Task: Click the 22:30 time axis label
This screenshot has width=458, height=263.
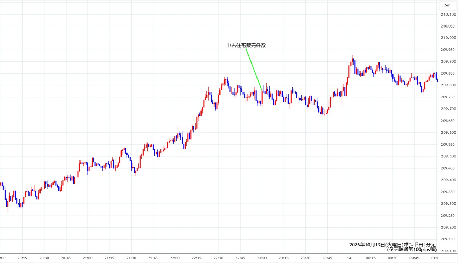Action: pos(218,258)
